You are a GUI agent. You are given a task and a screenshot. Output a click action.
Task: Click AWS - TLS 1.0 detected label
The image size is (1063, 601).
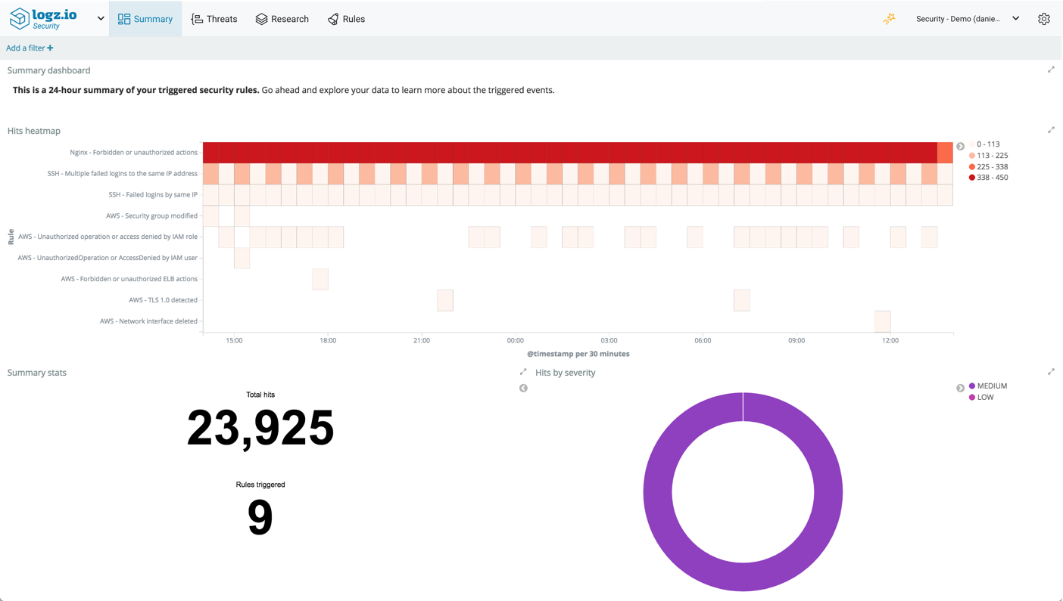pos(163,300)
